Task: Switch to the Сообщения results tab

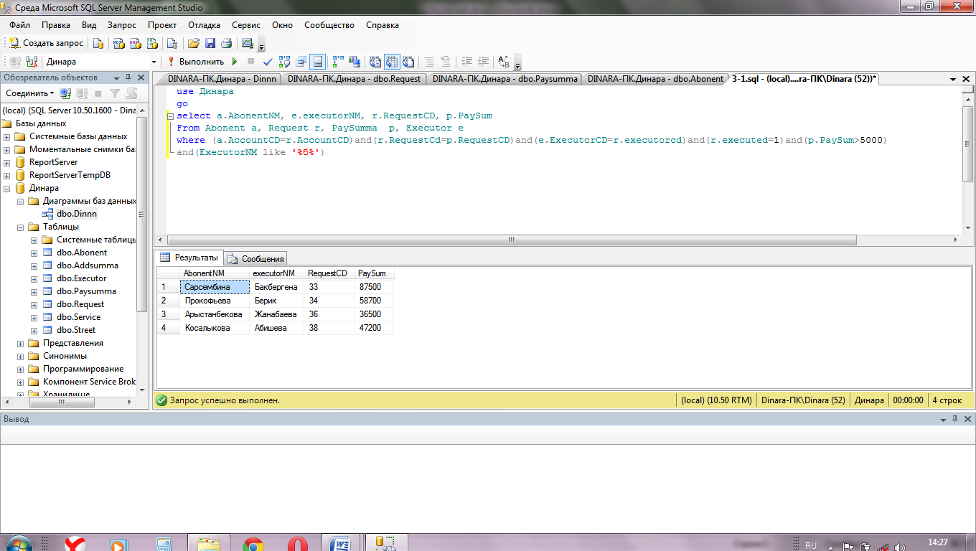Action: tap(256, 258)
